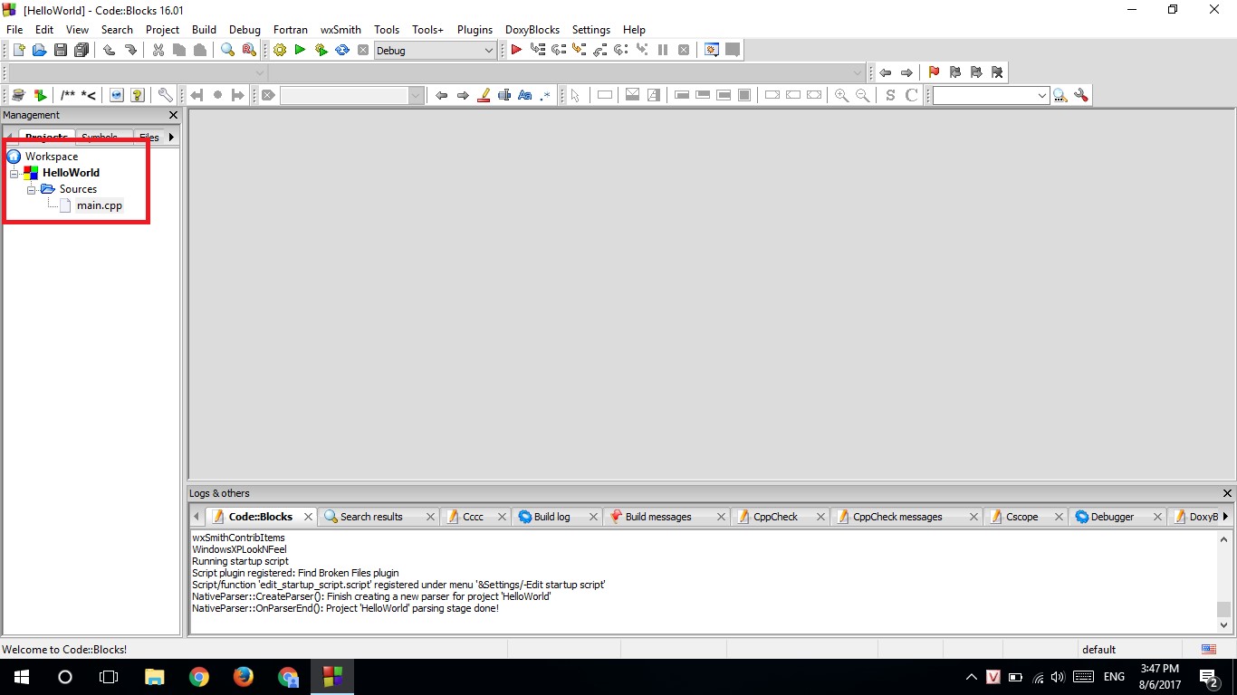The image size is (1237, 695).
Task: Start debugging with the red arrow
Action: point(516,51)
